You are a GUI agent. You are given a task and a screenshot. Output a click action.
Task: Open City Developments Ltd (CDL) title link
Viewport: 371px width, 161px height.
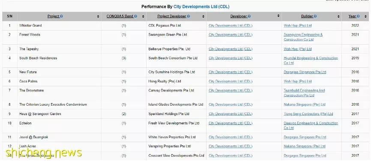point(201,6)
